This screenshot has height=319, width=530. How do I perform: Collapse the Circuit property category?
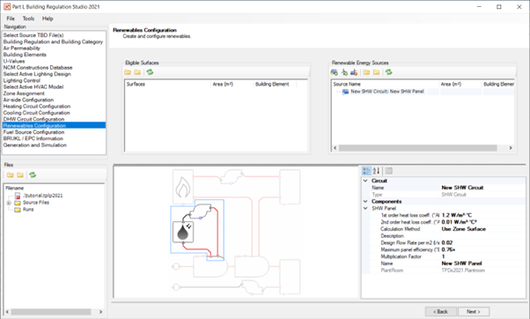[365, 181]
